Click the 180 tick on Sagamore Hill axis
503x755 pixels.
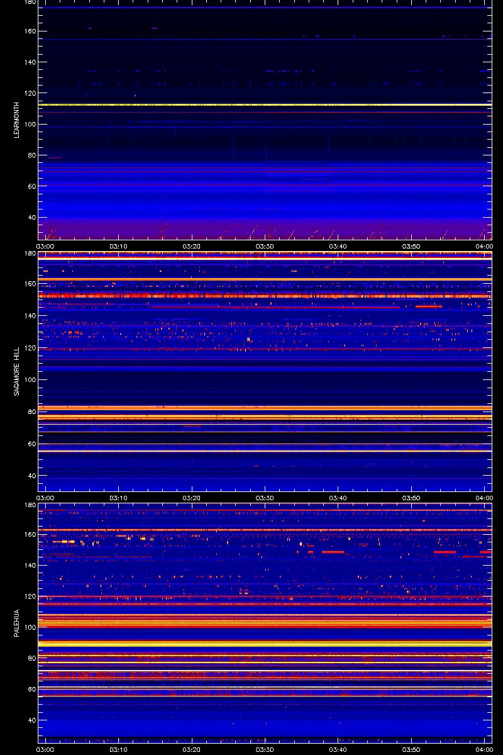[x=29, y=254]
